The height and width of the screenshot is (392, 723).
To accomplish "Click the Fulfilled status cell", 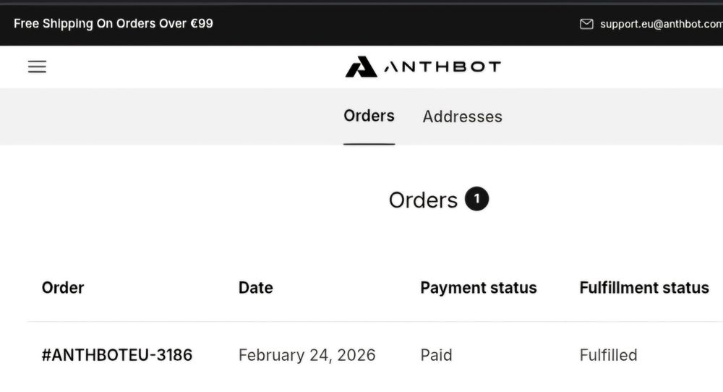I will tap(608, 355).
